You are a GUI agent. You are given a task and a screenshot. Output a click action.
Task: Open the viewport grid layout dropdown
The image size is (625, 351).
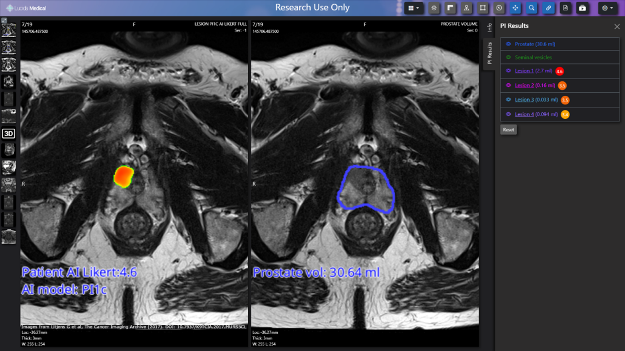pyautogui.click(x=413, y=8)
